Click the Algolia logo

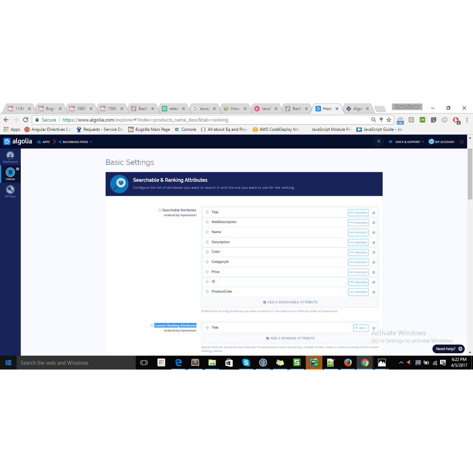click(x=17, y=141)
